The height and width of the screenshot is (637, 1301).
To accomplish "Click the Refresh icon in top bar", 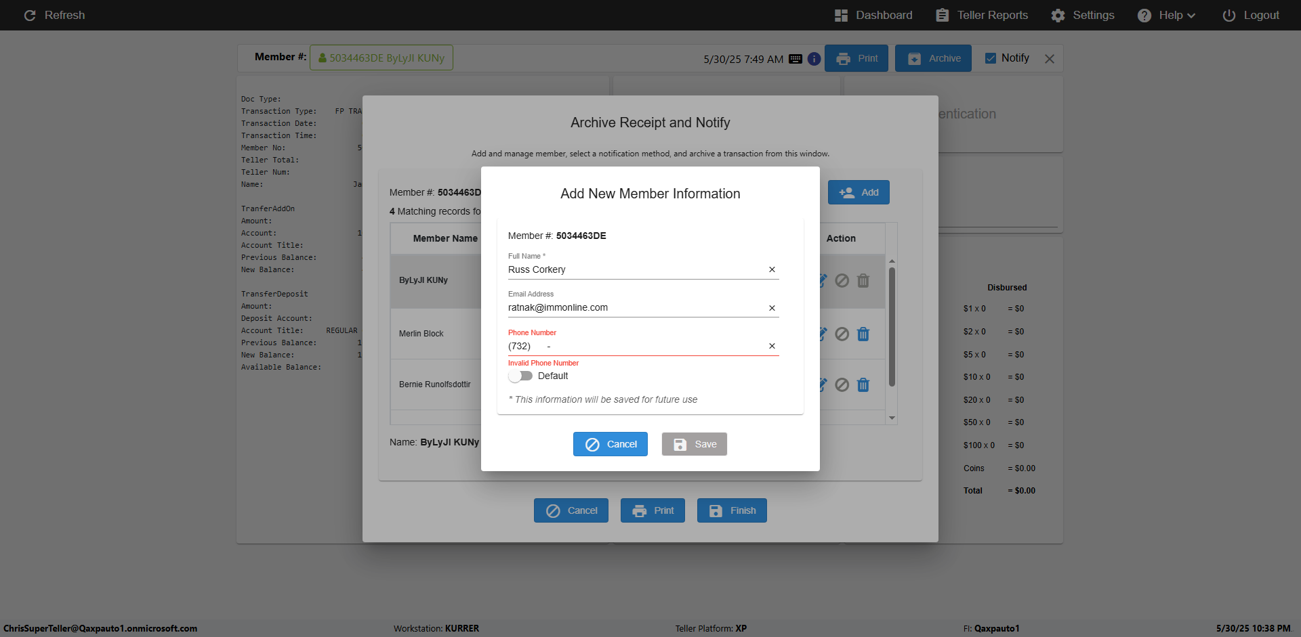I will [30, 15].
